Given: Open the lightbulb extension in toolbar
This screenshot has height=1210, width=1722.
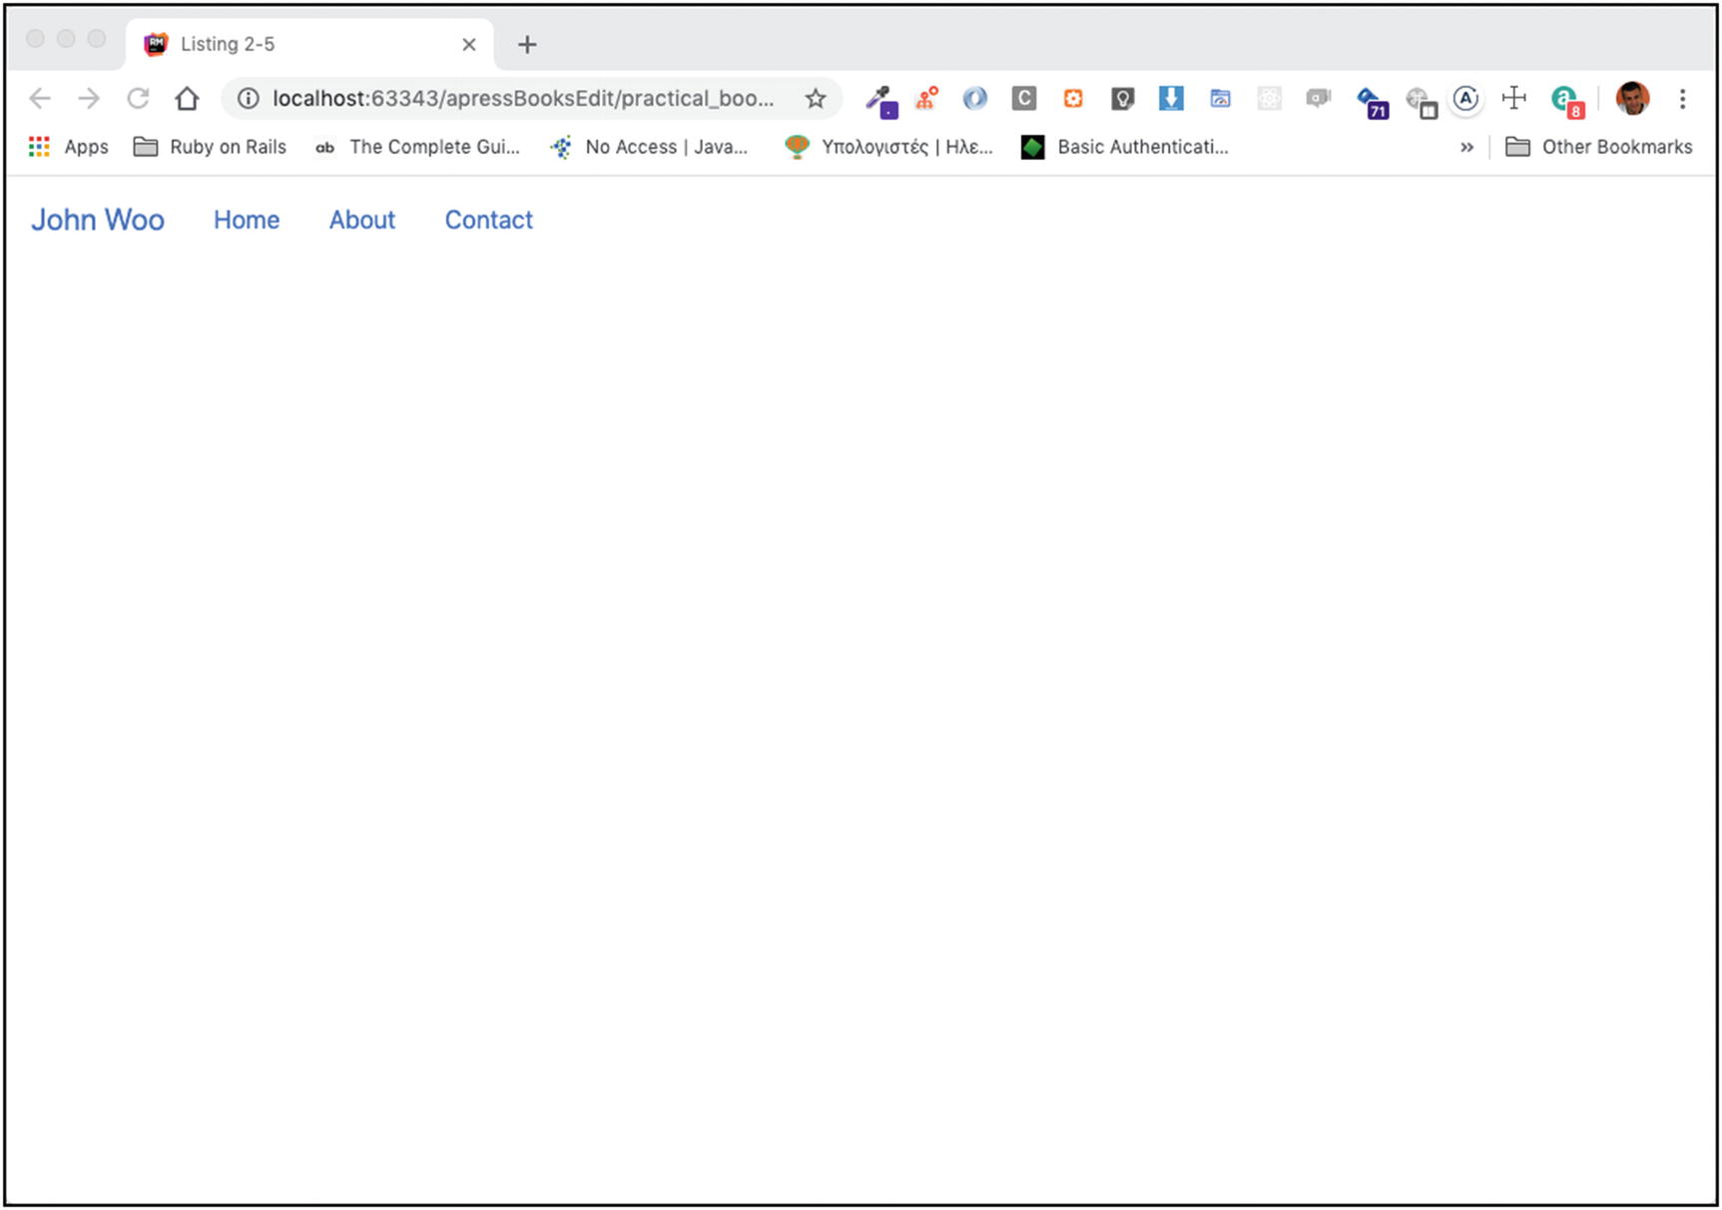Looking at the screenshot, I should [1122, 98].
